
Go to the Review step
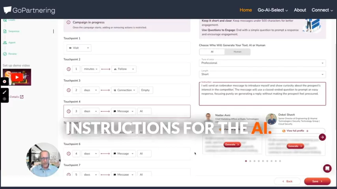13,54
